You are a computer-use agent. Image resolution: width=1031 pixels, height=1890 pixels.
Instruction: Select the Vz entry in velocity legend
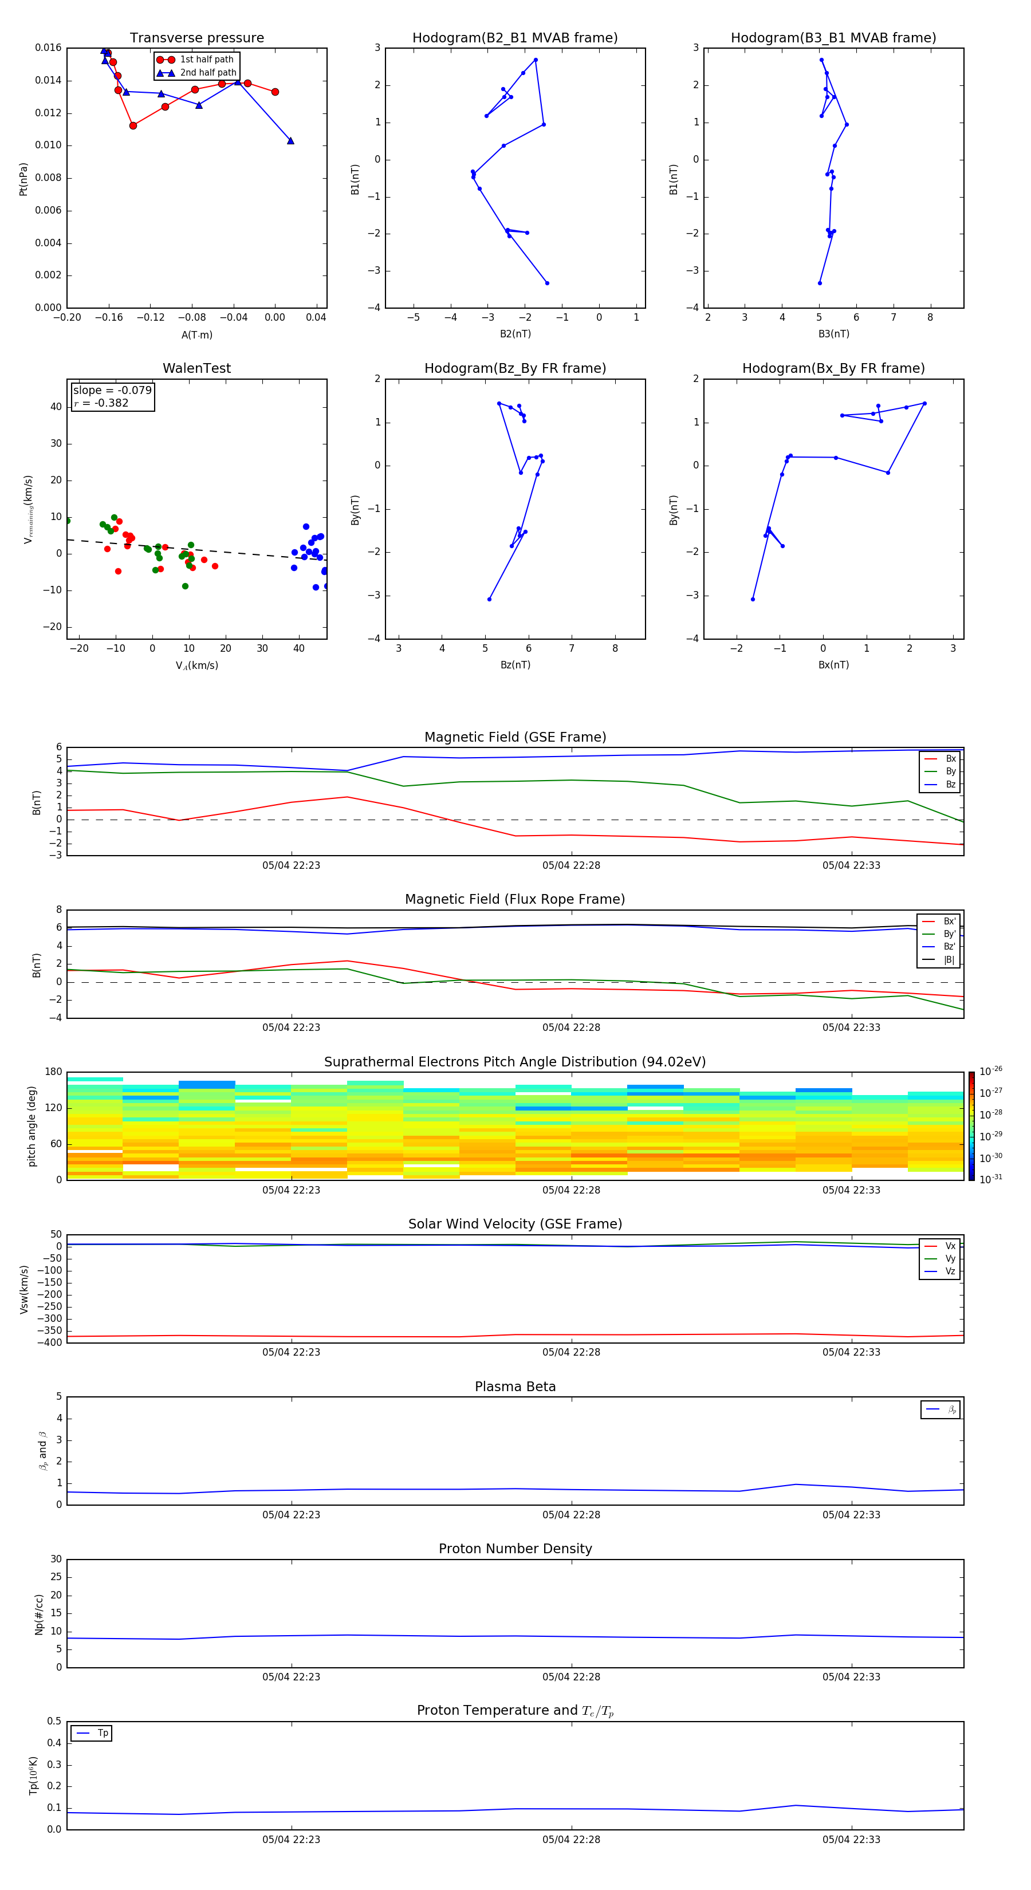tap(941, 1271)
